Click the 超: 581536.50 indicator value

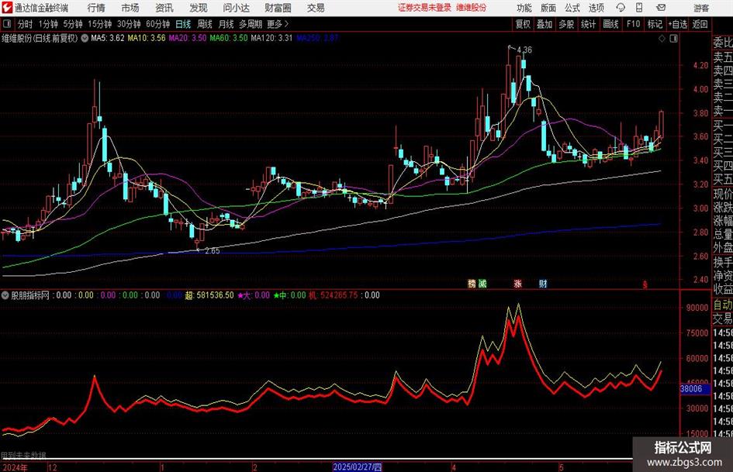(209, 295)
